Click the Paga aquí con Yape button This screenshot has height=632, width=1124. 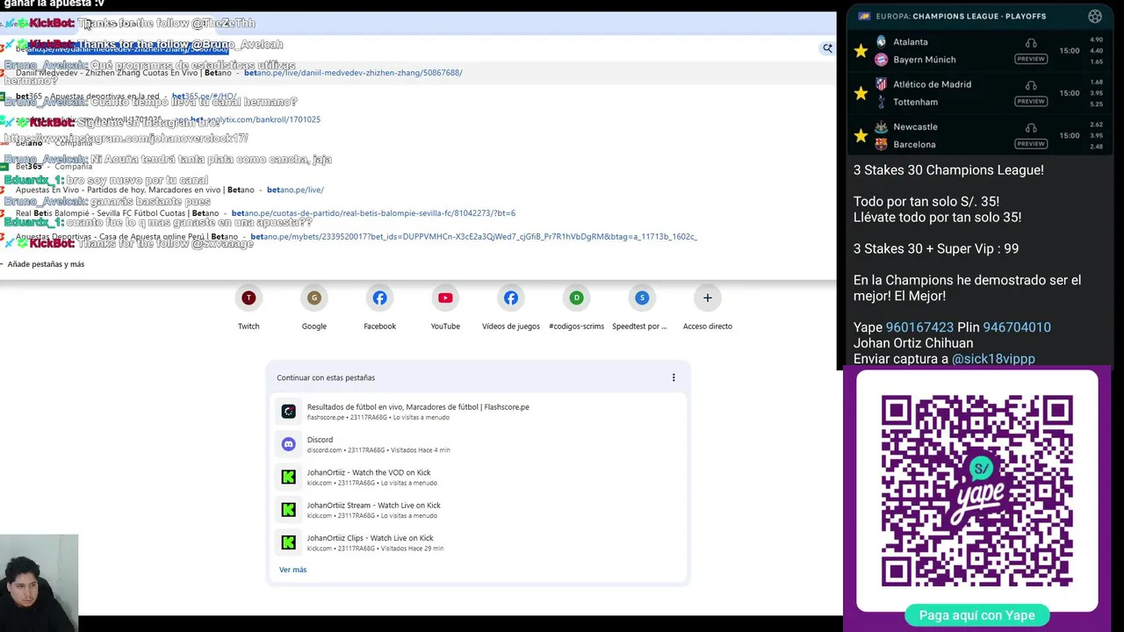pyautogui.click(x=976, y=615)
